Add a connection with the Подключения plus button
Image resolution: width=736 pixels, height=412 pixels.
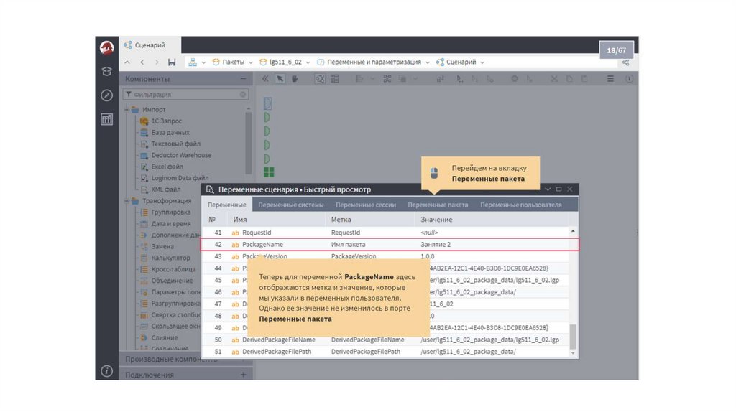click(x=243, y=375)
